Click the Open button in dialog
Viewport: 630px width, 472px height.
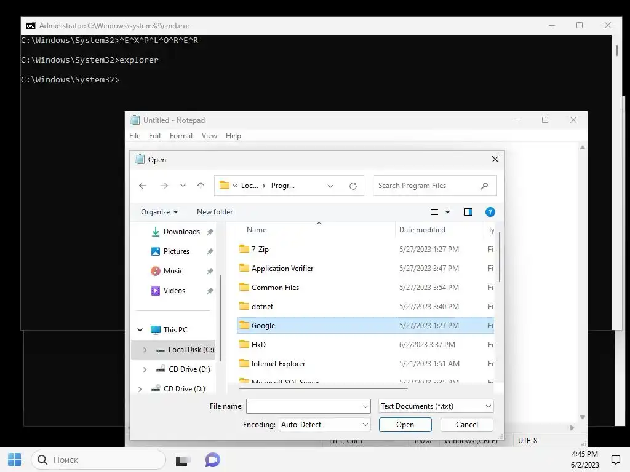[x=405, y=425]
